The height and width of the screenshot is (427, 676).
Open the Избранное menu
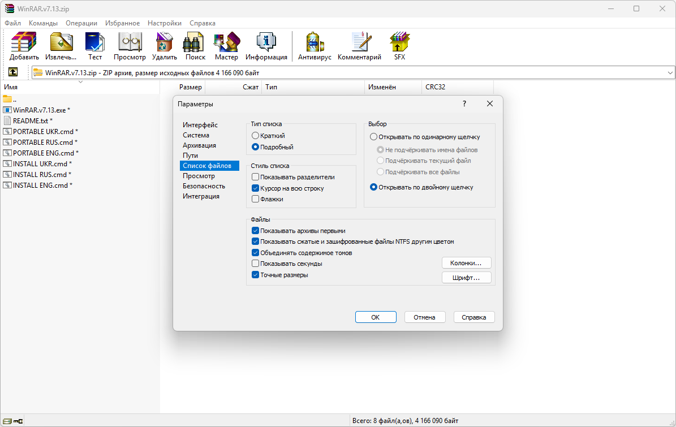click(x=122, y=23)
